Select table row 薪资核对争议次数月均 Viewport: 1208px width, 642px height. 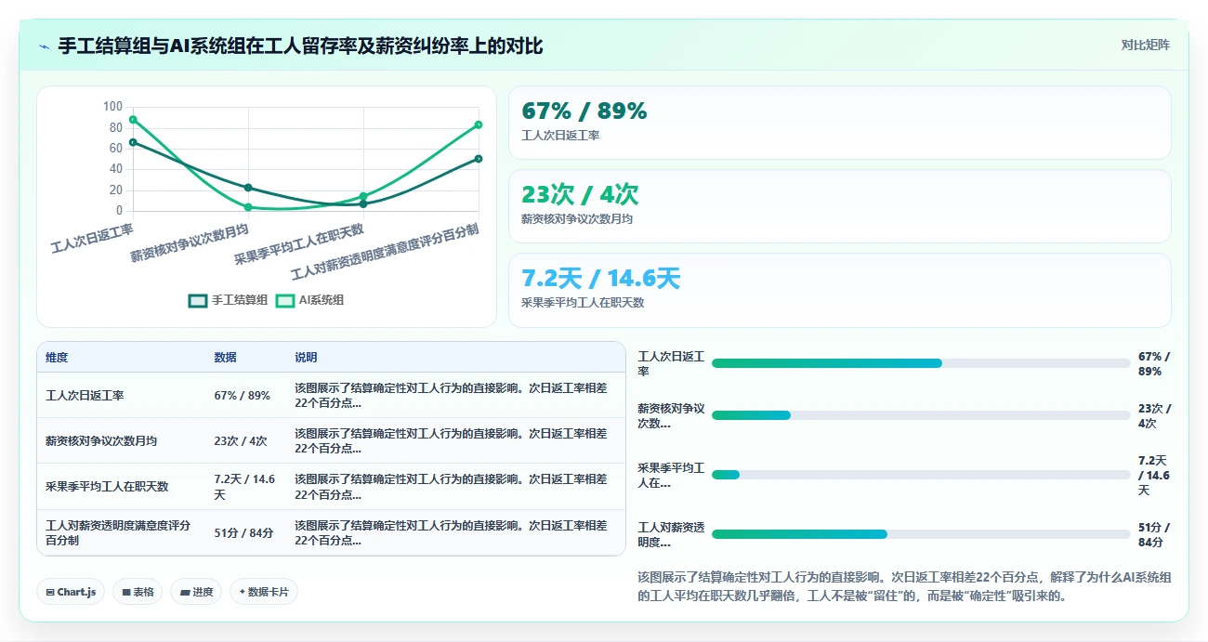[331, 440]
